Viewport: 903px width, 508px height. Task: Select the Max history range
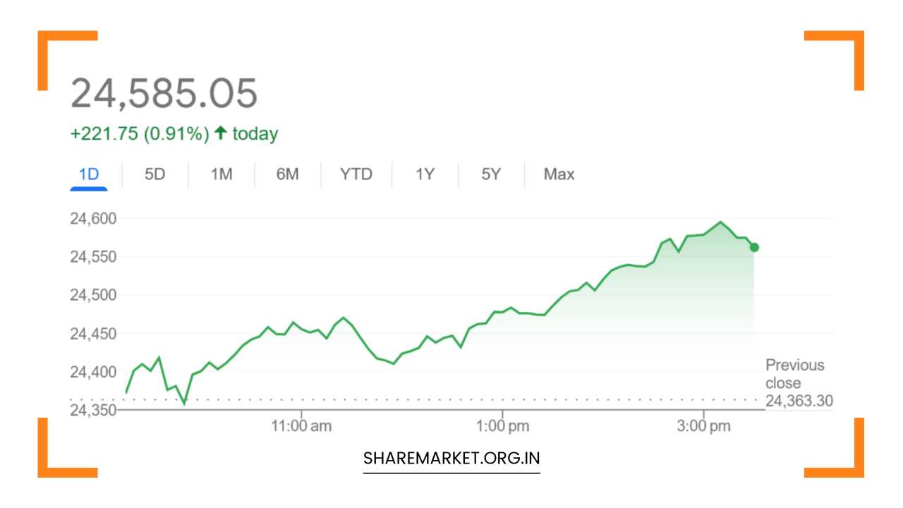tap(558, 174)
